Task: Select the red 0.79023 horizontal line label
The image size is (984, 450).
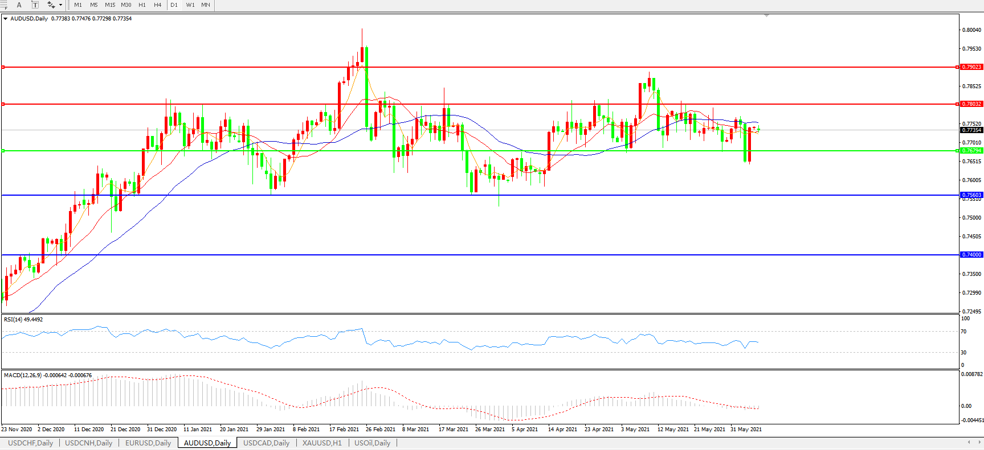Action: [x=971, y=67]
